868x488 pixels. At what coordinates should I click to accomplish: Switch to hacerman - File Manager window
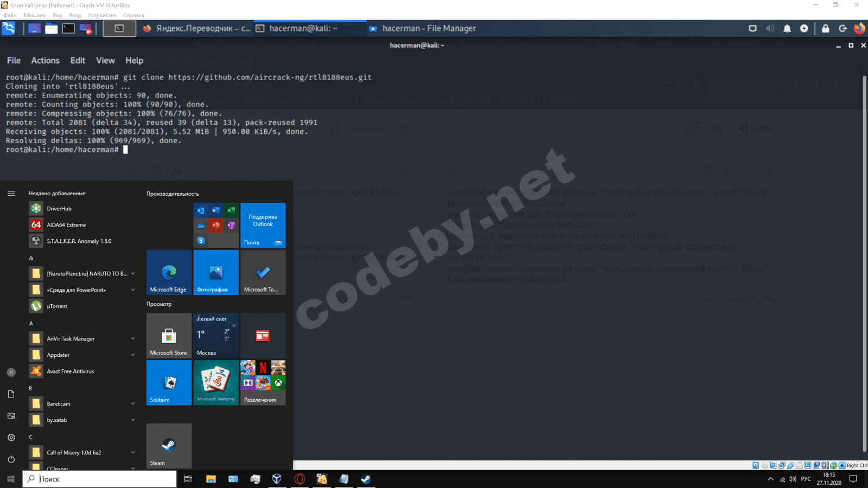pyautogui.click(x=422, y=28)
